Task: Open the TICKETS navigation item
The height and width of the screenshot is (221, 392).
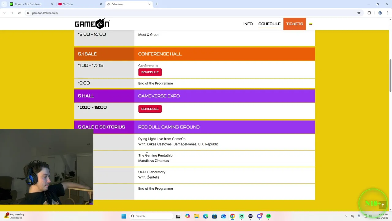Action: click(295, 24)
